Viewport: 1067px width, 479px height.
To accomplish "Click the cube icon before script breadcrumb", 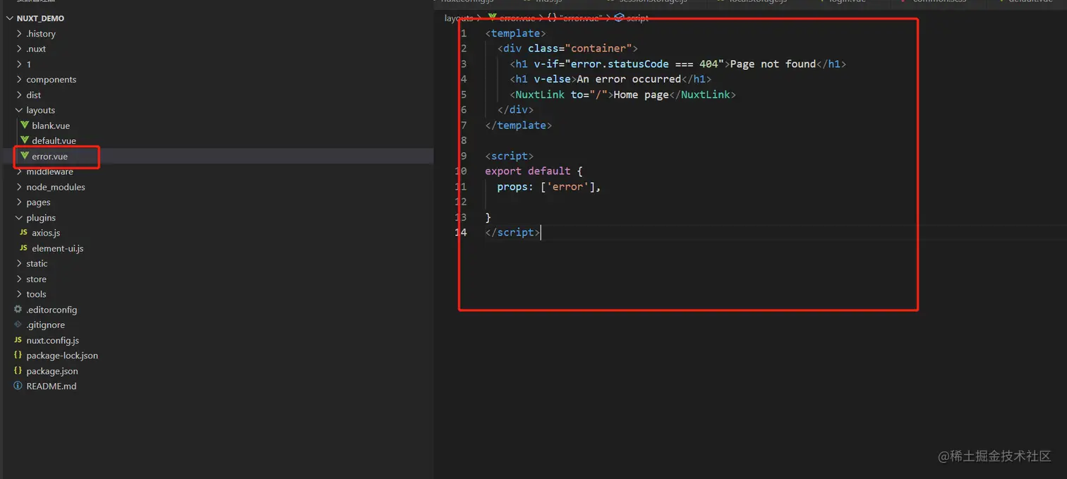I will tap(619, 18).
